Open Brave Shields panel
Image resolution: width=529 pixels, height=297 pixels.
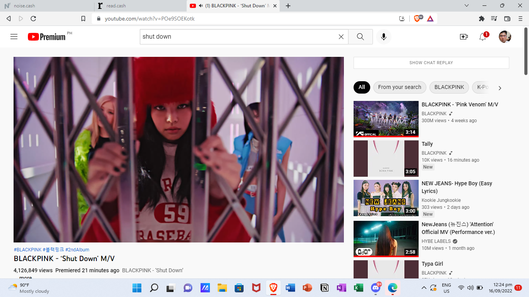point(418,18)
